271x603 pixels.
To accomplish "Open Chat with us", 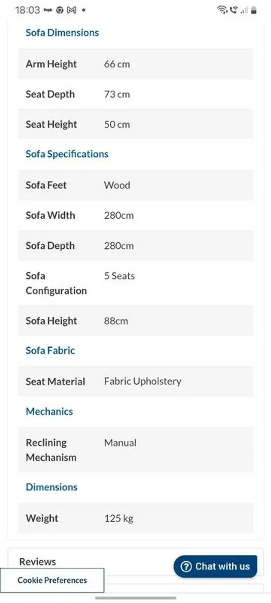I will coord(215,566).
